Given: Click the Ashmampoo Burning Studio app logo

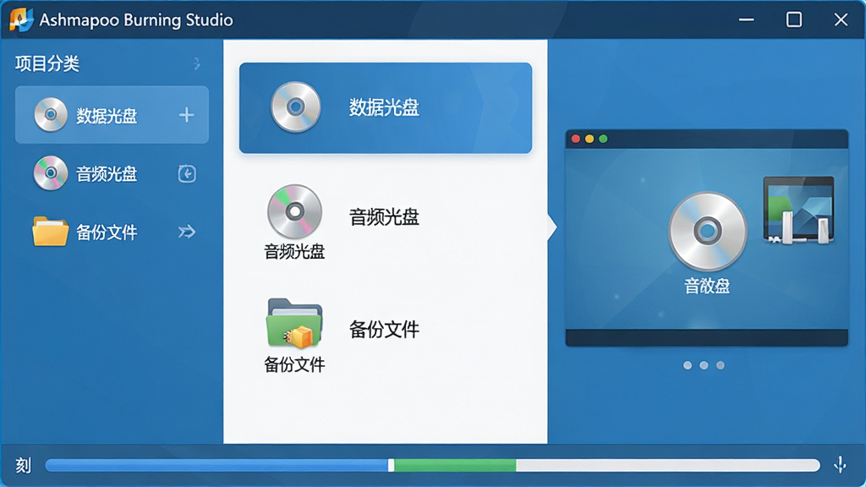Looking at the screenshot, I should [x=21, y=20].
